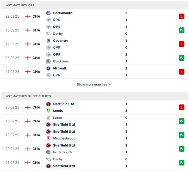Click the chevron beside Show more matches
The height and width of the screenshot is (172, 189).
[110, 84]
